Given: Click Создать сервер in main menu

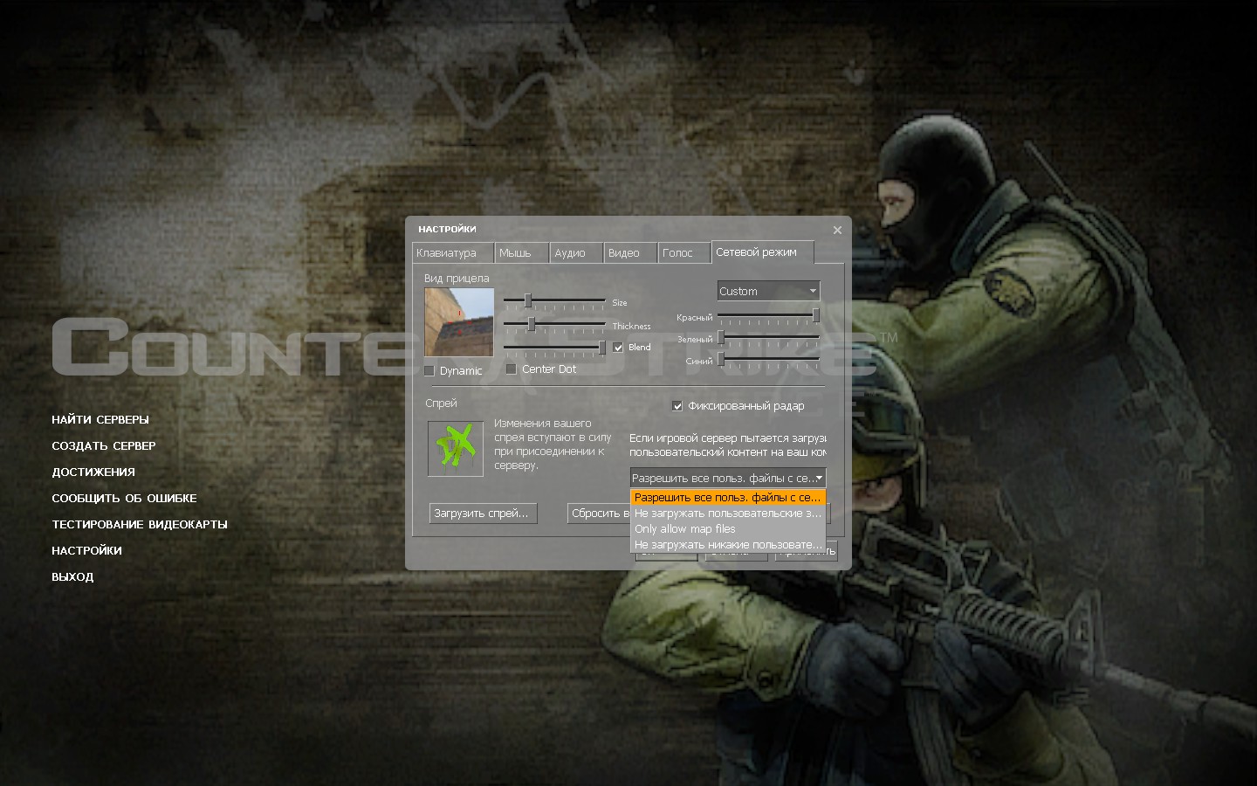Looking at the screenshot, I should (104, 445).
